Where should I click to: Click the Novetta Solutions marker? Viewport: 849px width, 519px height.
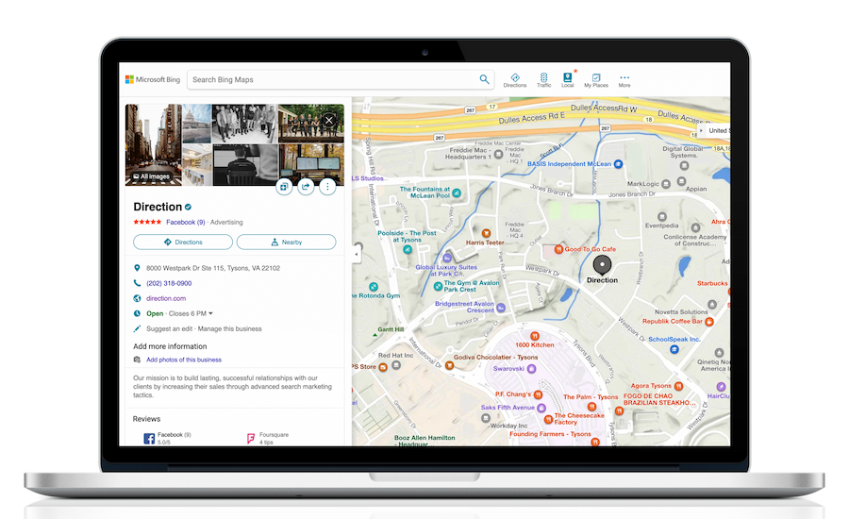(712, 305)
